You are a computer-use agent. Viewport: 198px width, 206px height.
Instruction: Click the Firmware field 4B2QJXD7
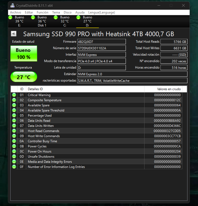point(102,42)
